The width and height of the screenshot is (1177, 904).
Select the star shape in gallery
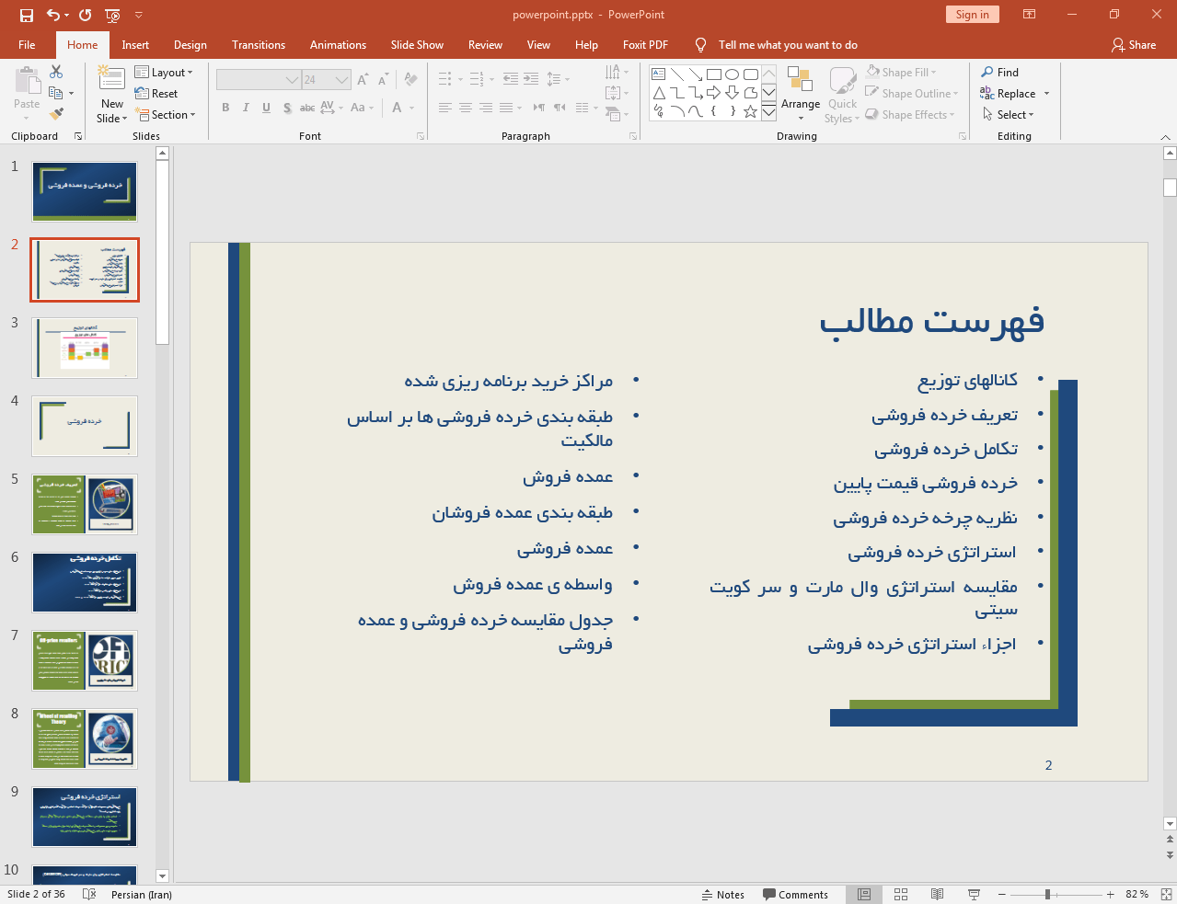750,111
